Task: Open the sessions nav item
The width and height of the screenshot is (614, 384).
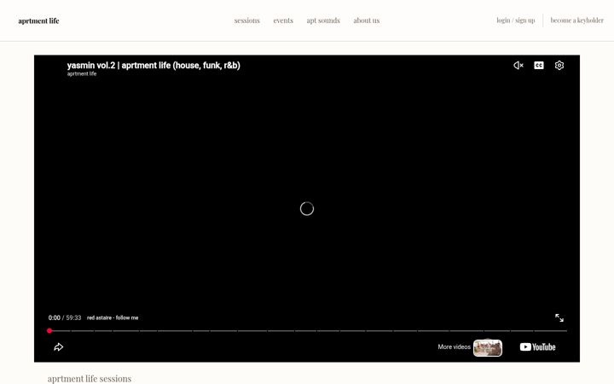Action: coord(246,20)
